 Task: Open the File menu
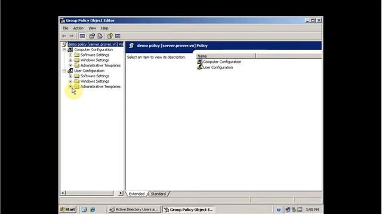(65, 29)
